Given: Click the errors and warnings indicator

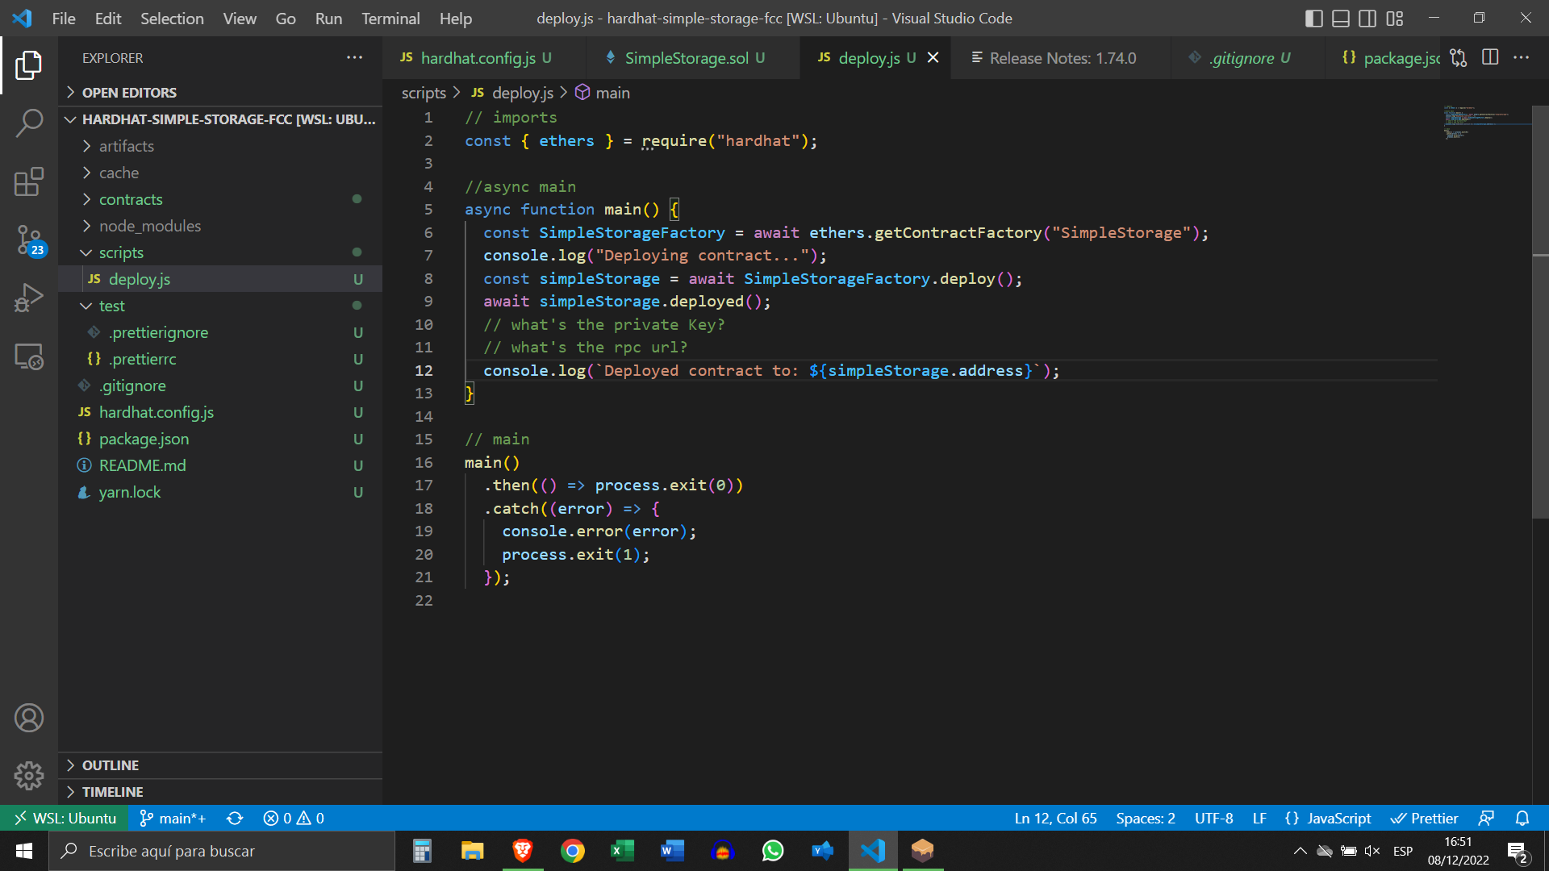Looking at the screenshot, I should 293,818.
